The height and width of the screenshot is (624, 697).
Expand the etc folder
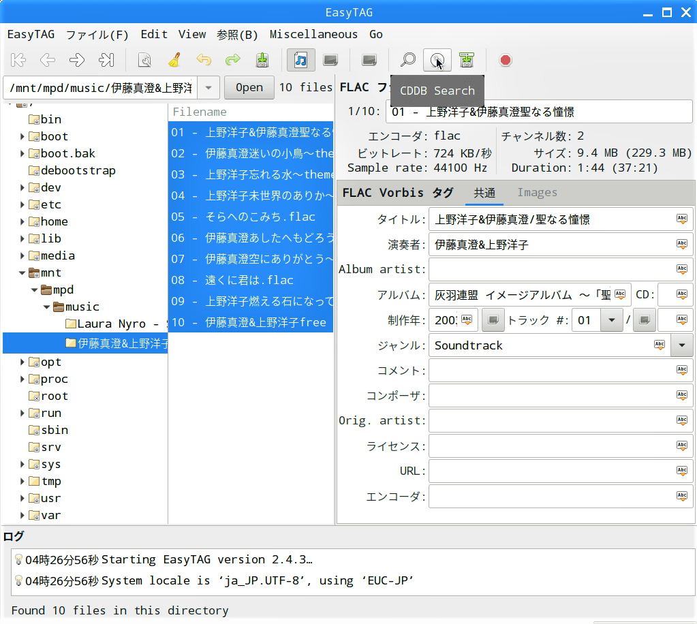(x=22, y=205)
